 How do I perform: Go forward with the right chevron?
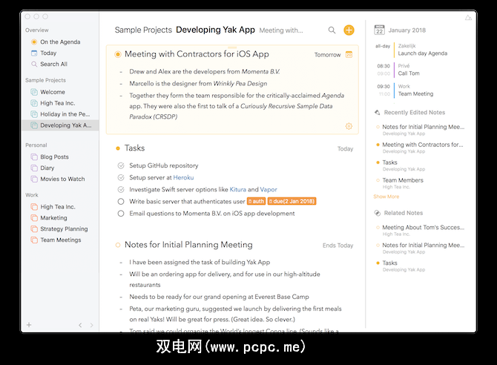[91, 325]
